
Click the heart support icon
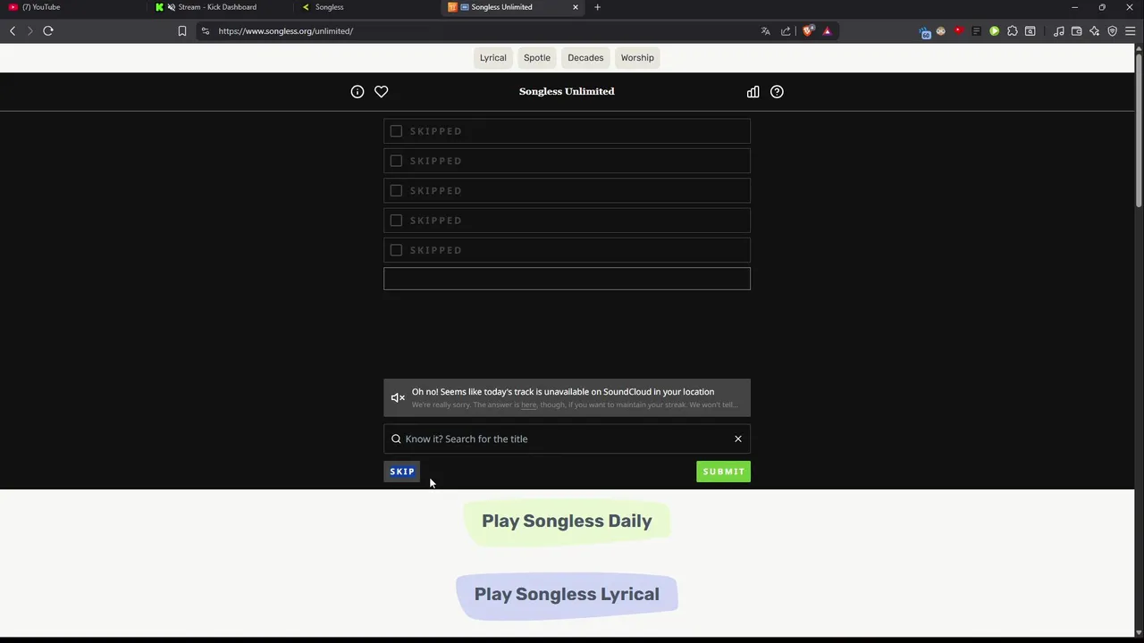pos(382,91)
